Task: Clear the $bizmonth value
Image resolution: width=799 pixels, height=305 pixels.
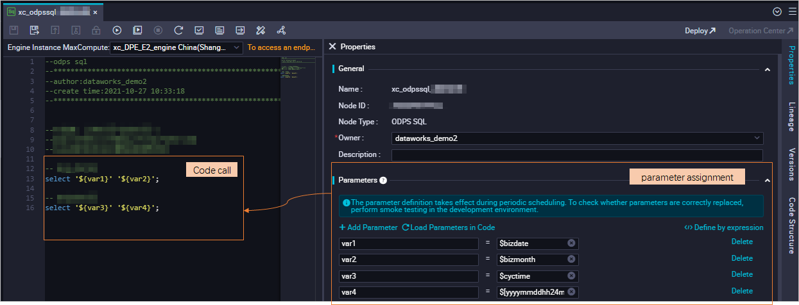Action: pos(571,260)
